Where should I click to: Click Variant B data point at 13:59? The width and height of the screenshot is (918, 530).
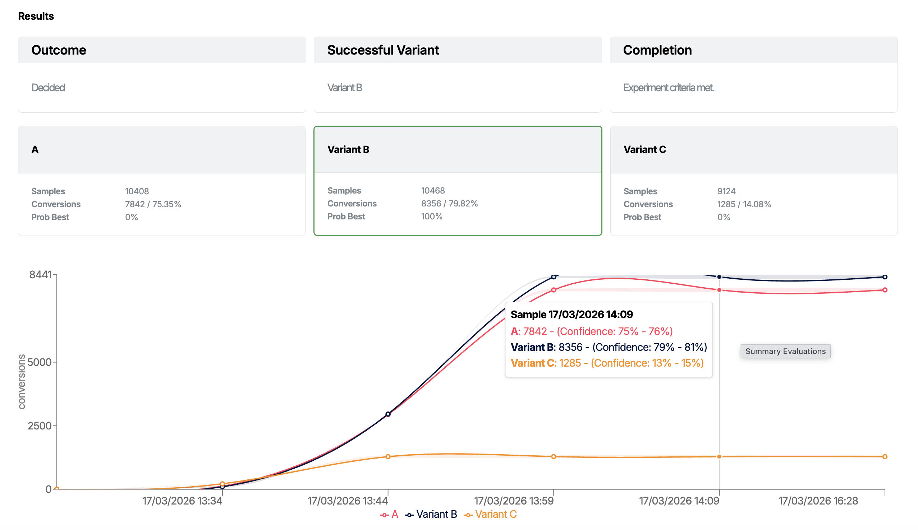[553, 277]
